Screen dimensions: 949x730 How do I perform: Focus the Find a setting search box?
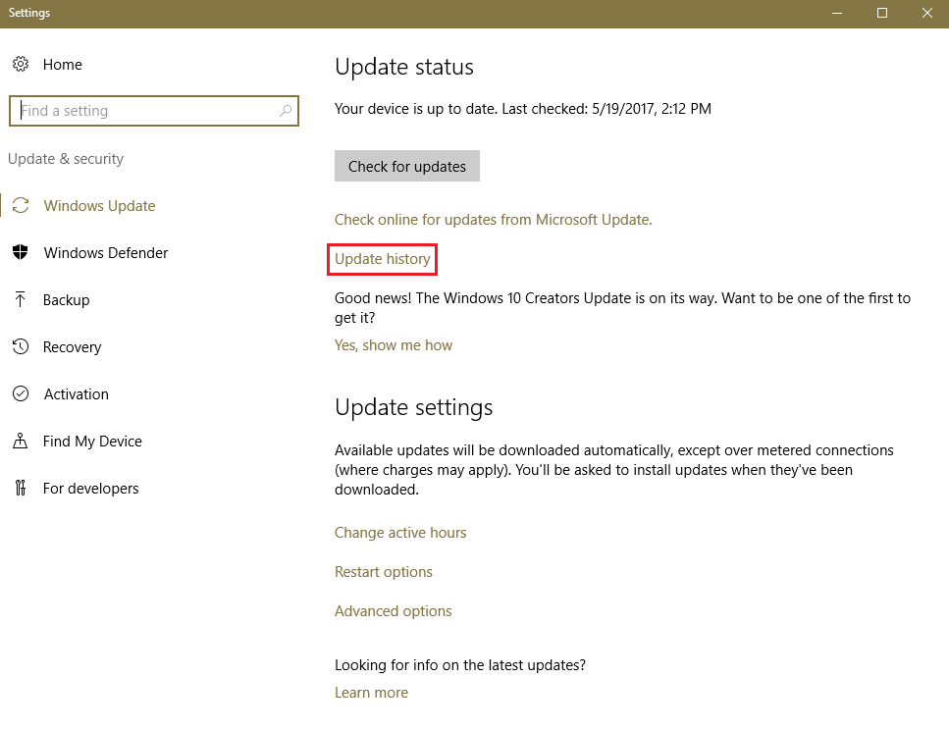pyautogui.click(x=154, y=111)
